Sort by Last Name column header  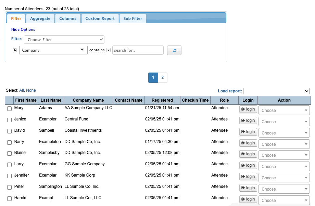pos(51,100)
